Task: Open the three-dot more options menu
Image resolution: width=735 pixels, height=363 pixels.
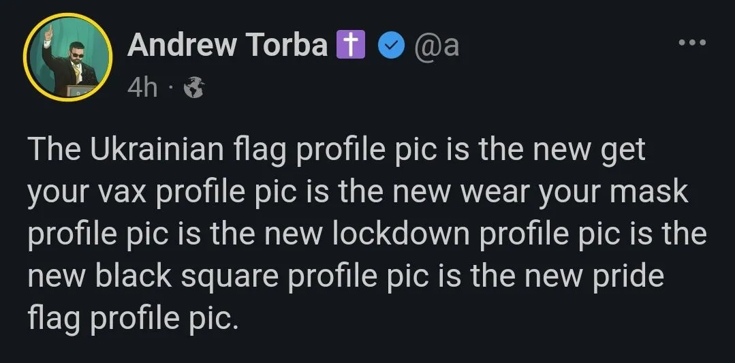Action: click(693, 42)
